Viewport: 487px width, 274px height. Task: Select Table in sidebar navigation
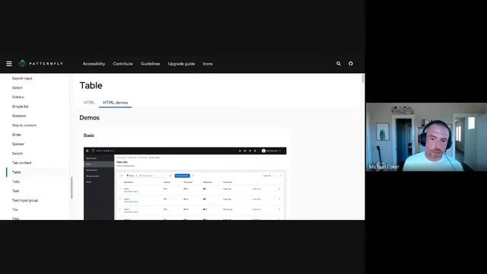[17, 172]
